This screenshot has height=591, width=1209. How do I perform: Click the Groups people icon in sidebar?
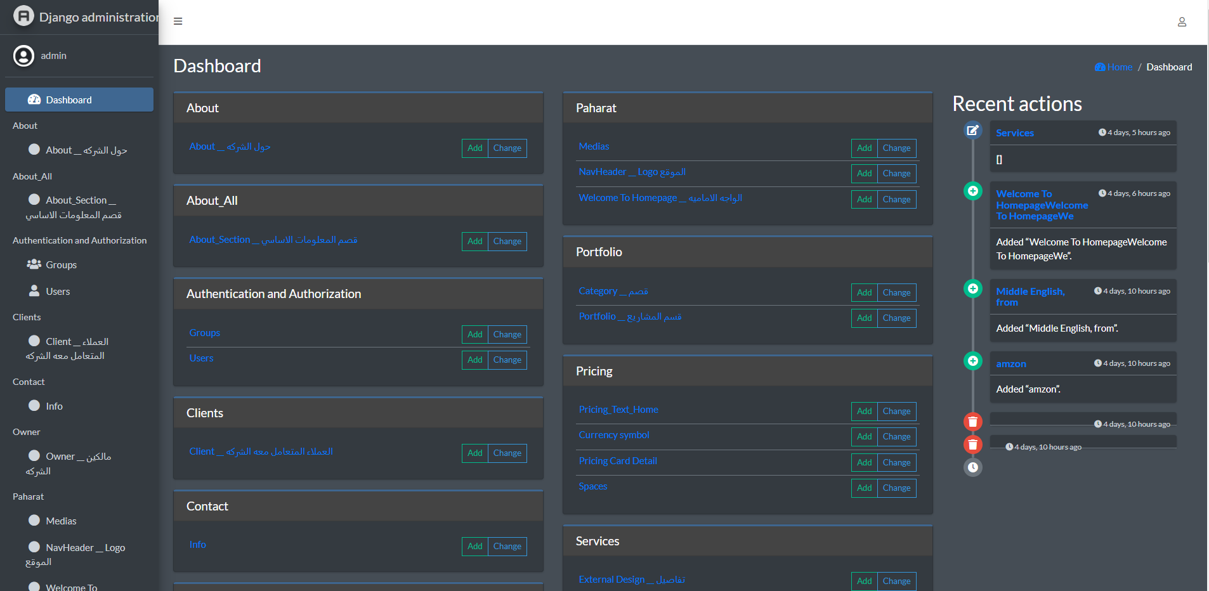point(34,264)
